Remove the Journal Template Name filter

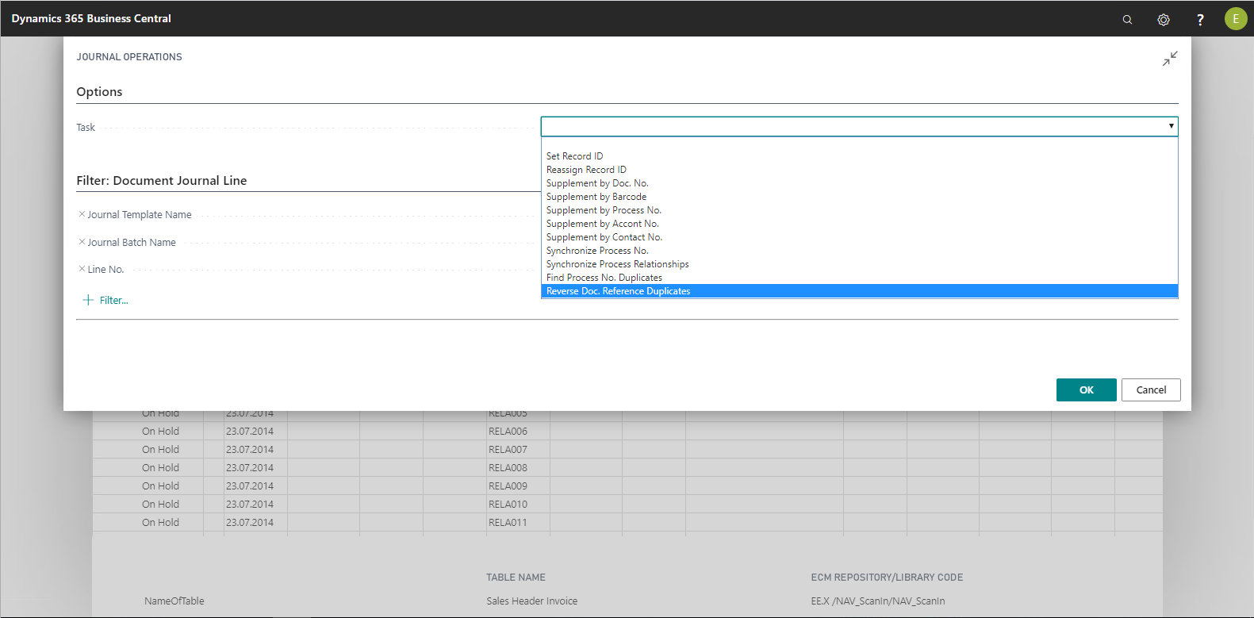[82, 214]
